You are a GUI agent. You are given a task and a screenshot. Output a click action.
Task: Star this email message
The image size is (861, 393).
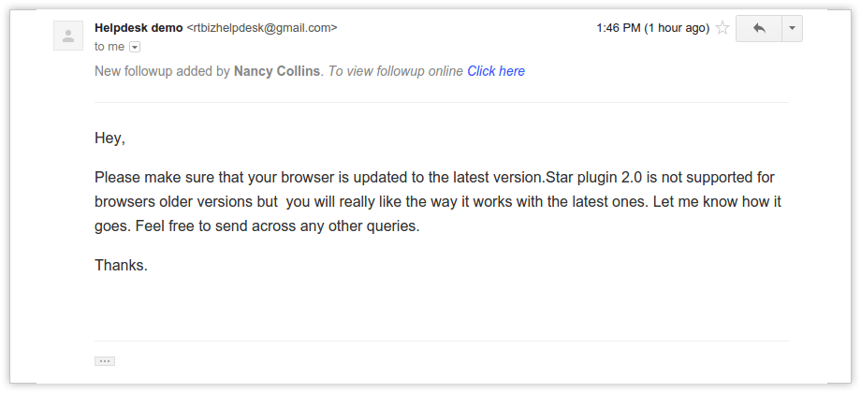click(722, 28)
